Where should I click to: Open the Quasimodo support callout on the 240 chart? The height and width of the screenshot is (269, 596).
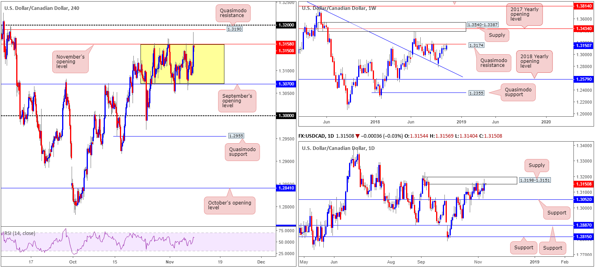pyautogui.click(x=243, y=152)
